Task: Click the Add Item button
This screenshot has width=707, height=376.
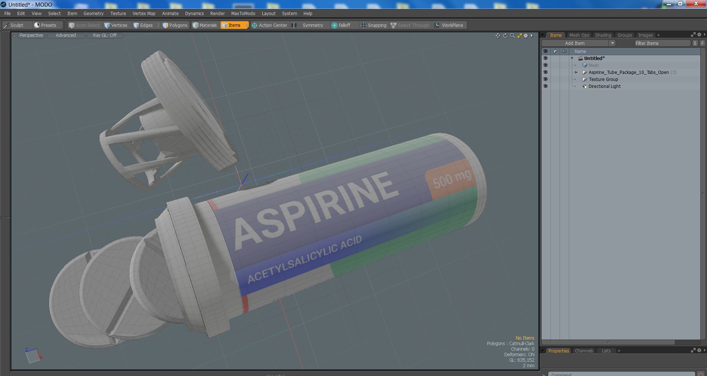Action: (575, 43)
